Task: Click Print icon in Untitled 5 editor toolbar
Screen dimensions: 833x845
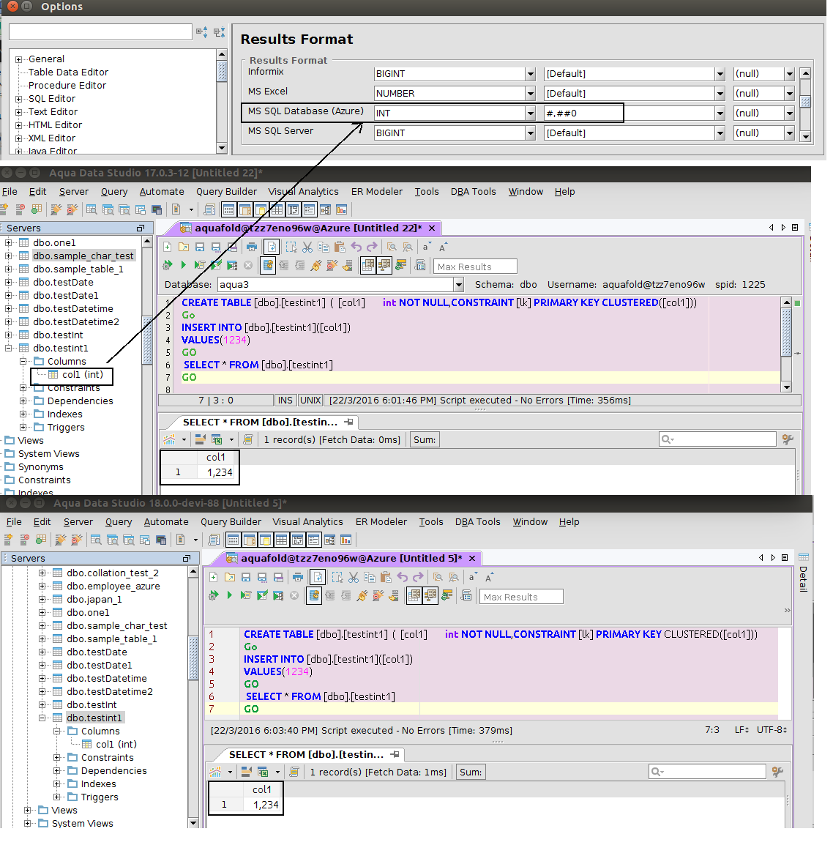Action: [298, 578]
